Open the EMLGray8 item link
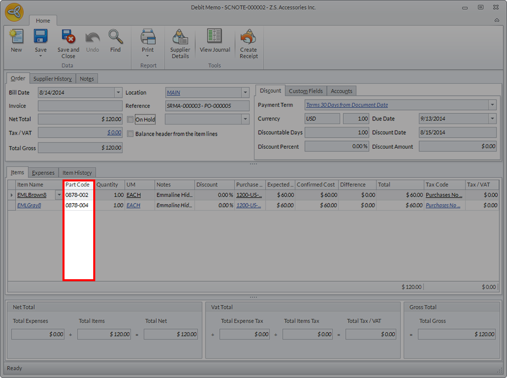Screen dimensions: 507x378 coord(29,206)
